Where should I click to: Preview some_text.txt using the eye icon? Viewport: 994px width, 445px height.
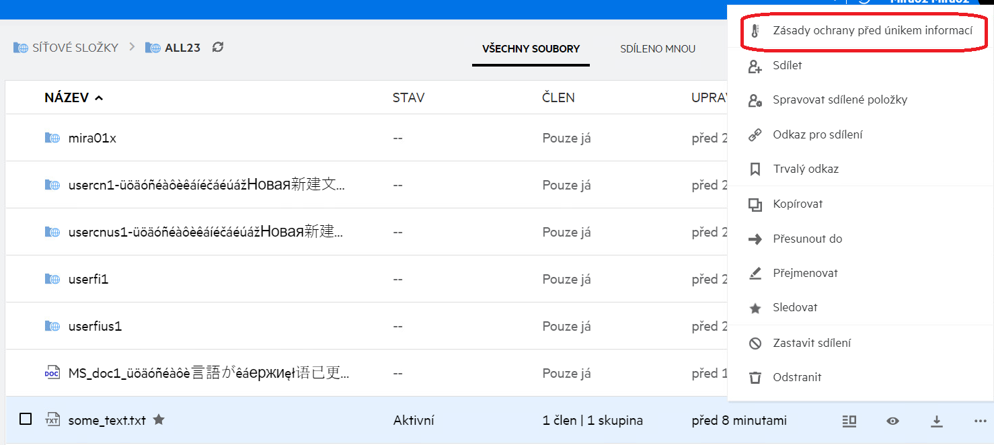pyautogui.click(x=892, y=421)
